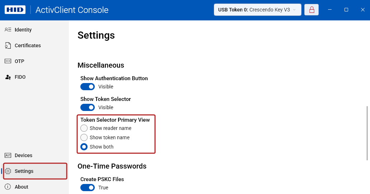Select the Show reader name option

pyautogui.click(x=84, y=128)
